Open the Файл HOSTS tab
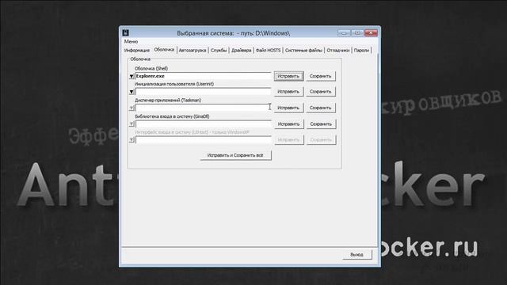This screenshot has width=507, height=285. [268, 51]
